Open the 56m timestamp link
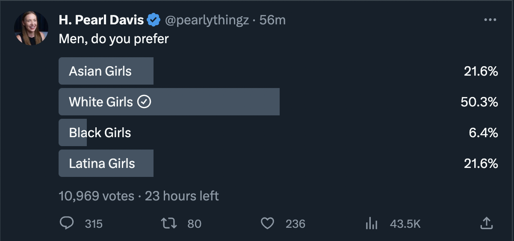 click(x=272, y=20)
